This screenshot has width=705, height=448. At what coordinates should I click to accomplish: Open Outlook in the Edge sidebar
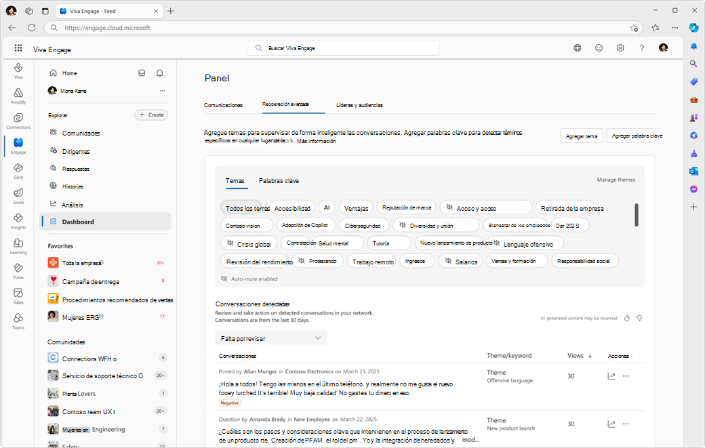click(693, 171)
